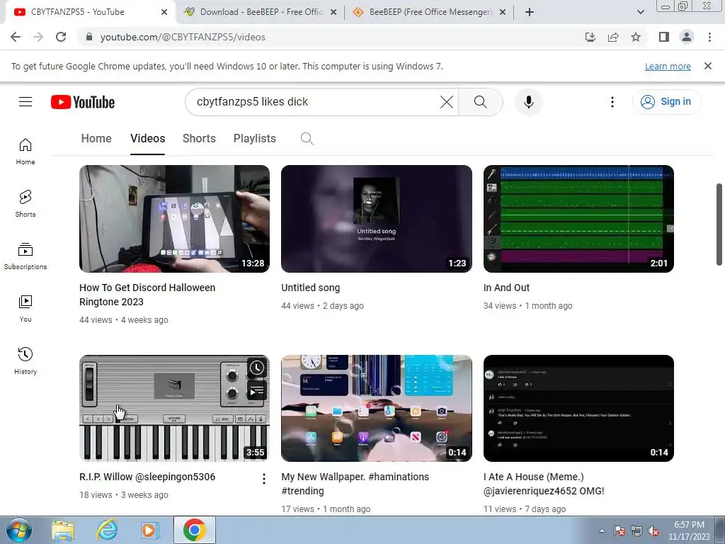
Task: Bookmark this page with star icon
Action: coord(636,37)
